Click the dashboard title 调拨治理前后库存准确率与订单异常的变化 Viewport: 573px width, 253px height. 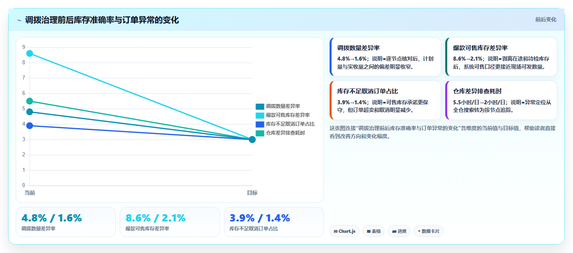coord(102,20)
